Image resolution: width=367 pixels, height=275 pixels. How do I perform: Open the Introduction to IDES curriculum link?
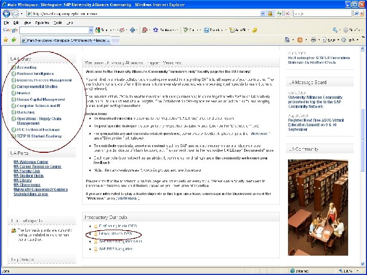[x=116, y=234]
